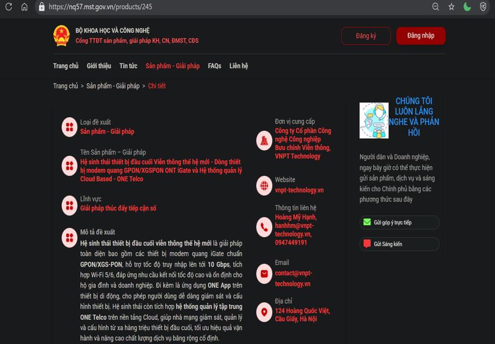Screen dimensions: 495x344
Task: Click Gửi Sáng kiến button
Action: (399, 244)
